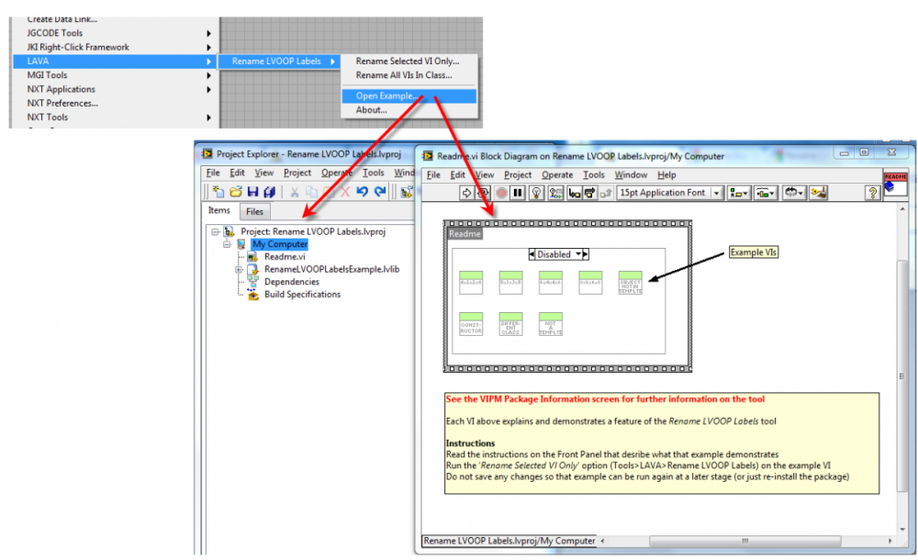Select Build Specifications in project tree
The height and width of the screenshot is (560, 918).
click(x=302, y=294)
